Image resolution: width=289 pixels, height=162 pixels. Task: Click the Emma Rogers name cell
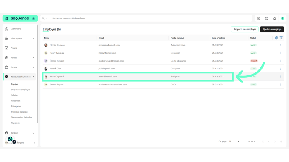click(x=57, y=85)
